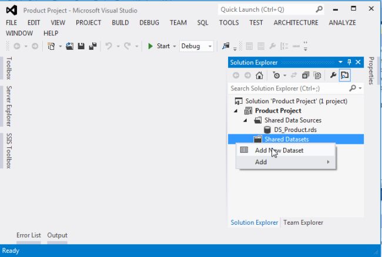Open Properties via the wrench icon in Solution Explorer
The height and width of the screenshot is (257, 382).
tap(333, 75)
